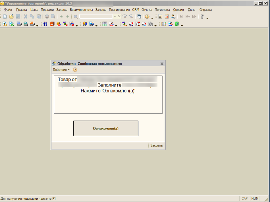
Task: Open the Продажи menu
Action: (47, 10)
